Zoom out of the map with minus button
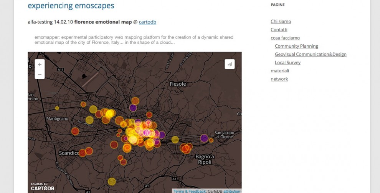 click(40, 74)
